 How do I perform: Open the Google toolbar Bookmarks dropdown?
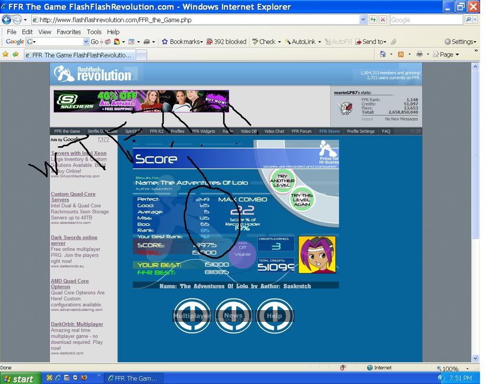click(x=183, y=42)
